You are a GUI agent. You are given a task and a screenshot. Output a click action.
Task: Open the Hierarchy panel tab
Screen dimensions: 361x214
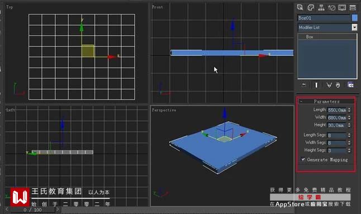pos(321,7)
